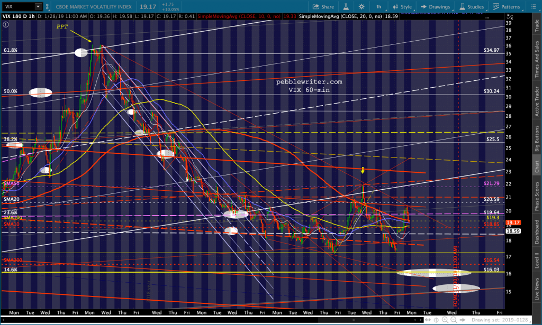Click the info circle icon on chart
The height and width of the screenshot is (325, 542).
pyautogui.click(x=5, y=24)
